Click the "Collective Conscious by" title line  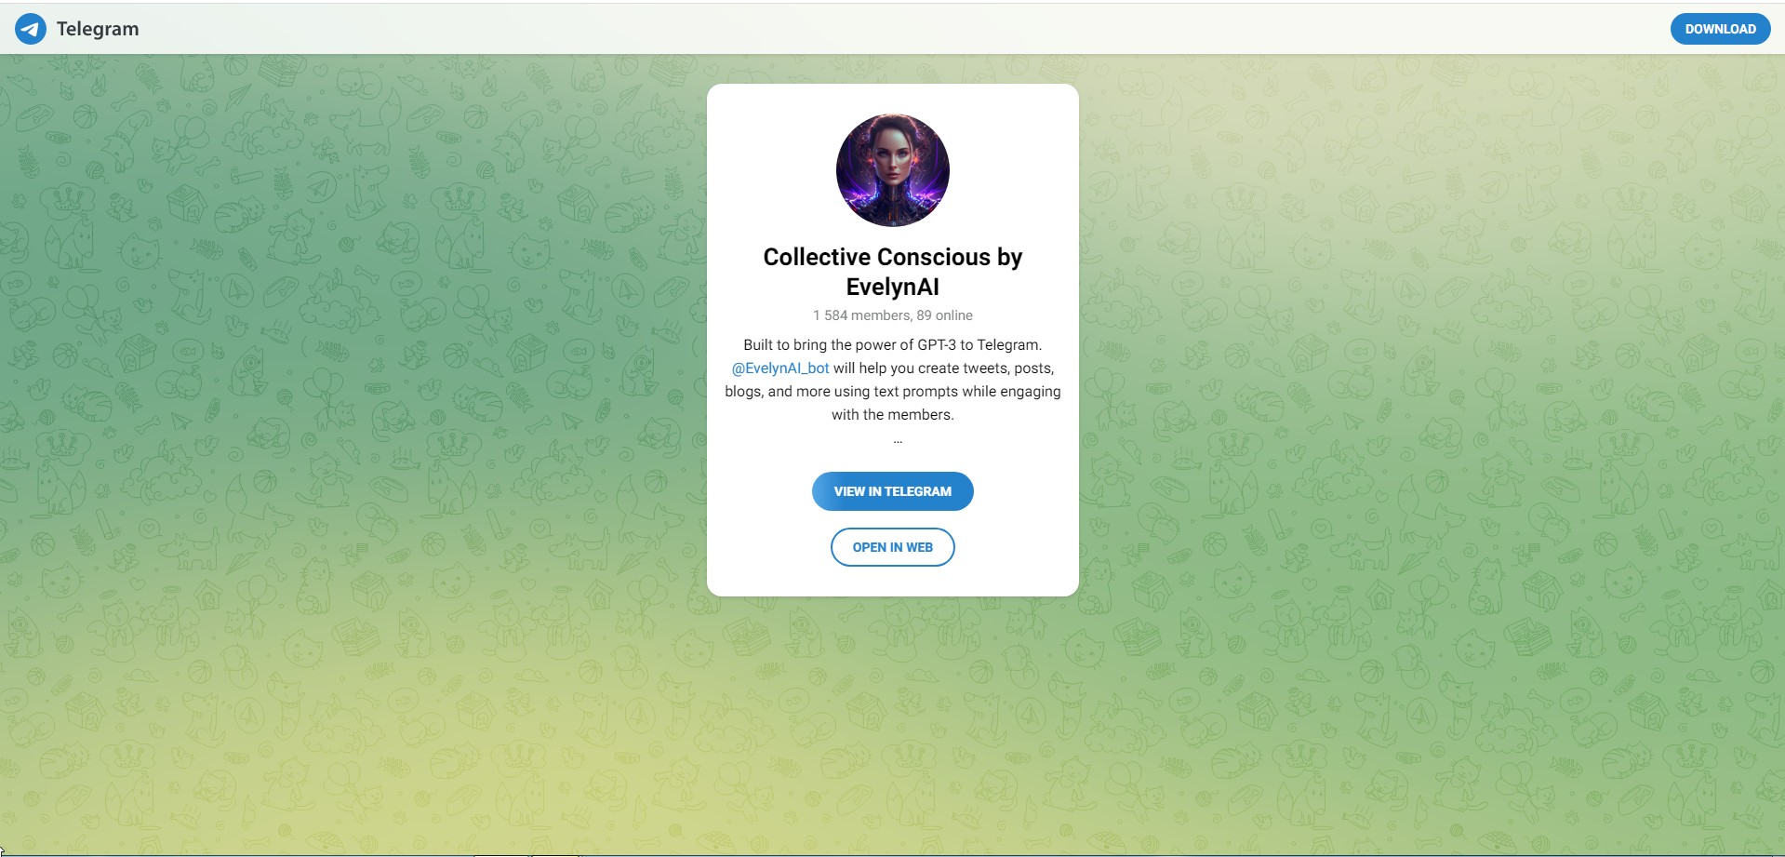[x=893, y=257]
